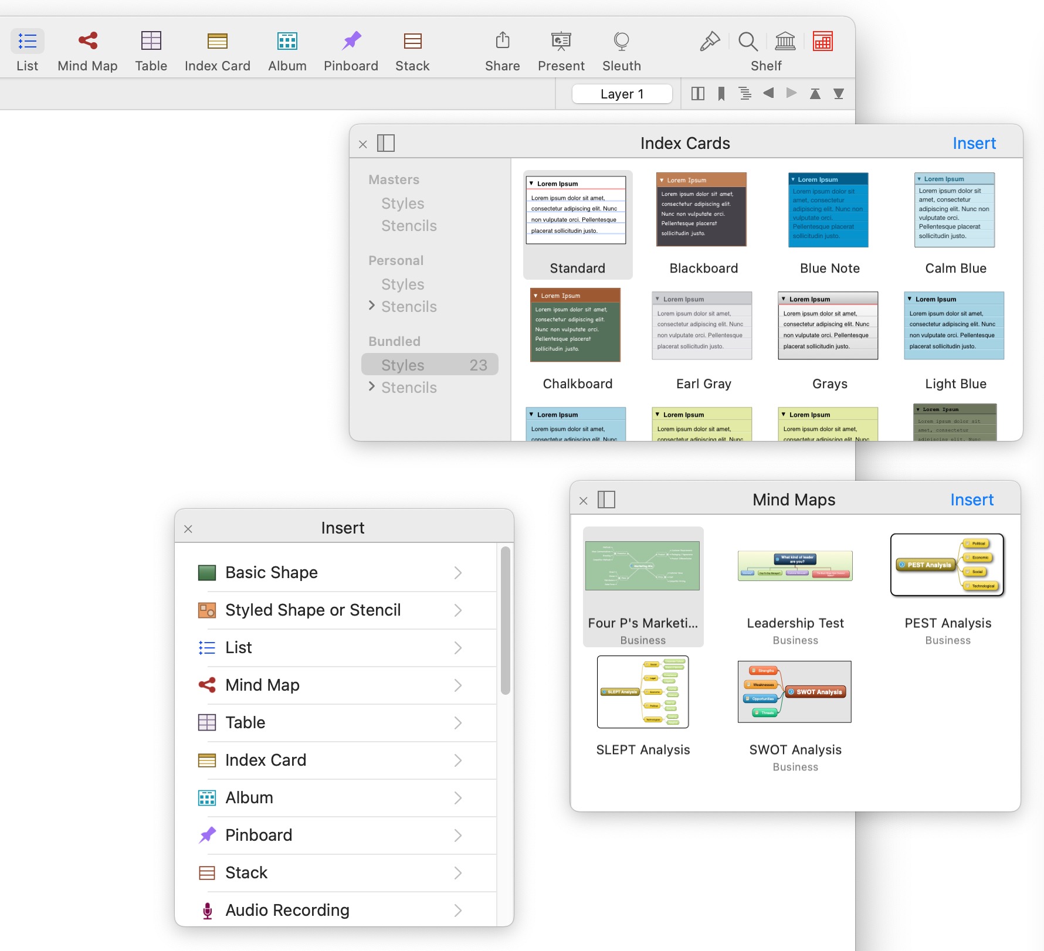Toggle split view icon next to Layer 1
Viewport: 1044px width, 951px height.
(x=697, y=94)
